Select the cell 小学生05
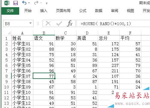 click(x=22, y=65)
